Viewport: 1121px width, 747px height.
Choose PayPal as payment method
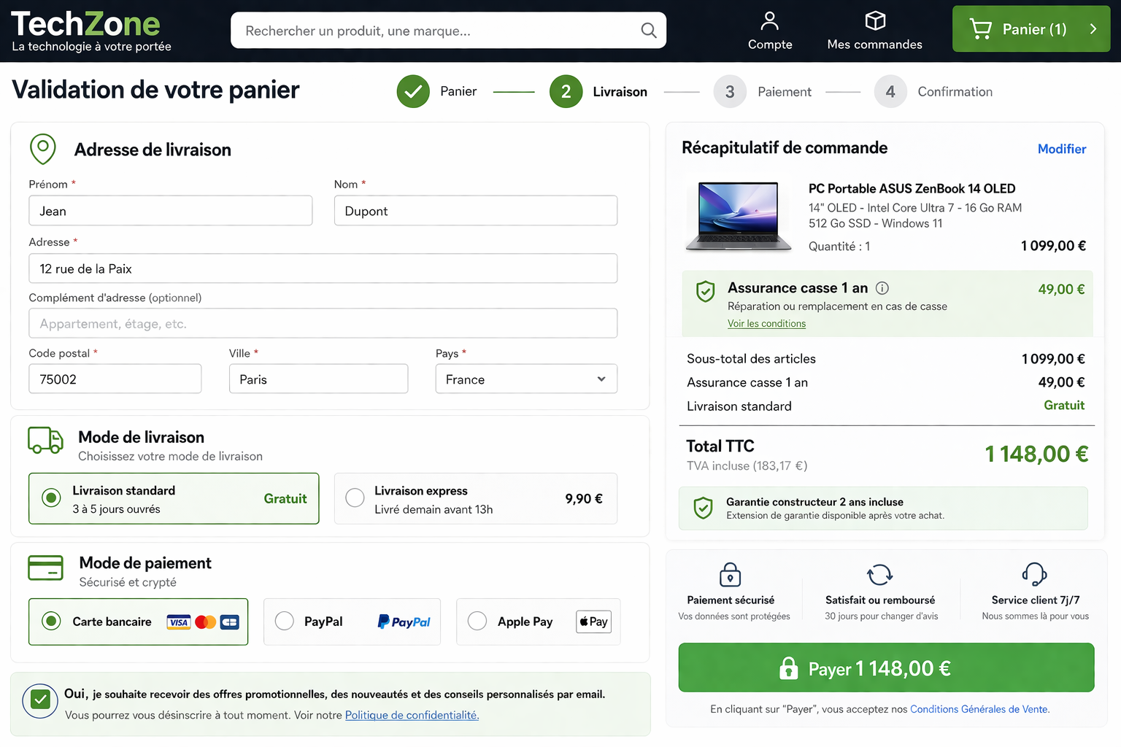pos(285,622)
